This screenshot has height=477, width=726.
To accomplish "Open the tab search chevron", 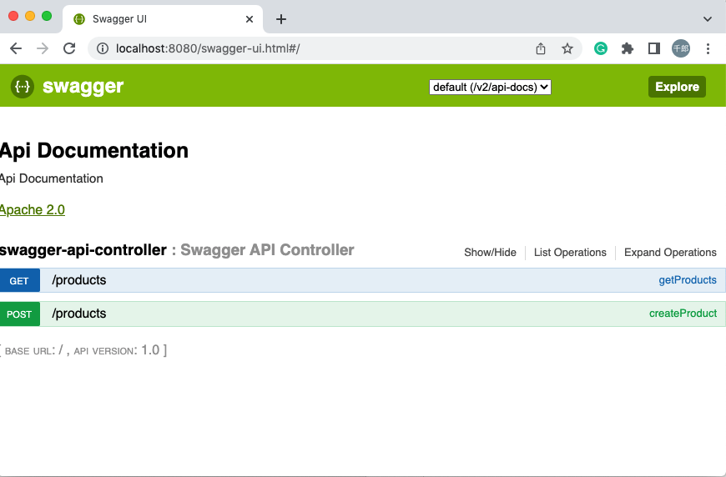I will (x=707, y=19).
